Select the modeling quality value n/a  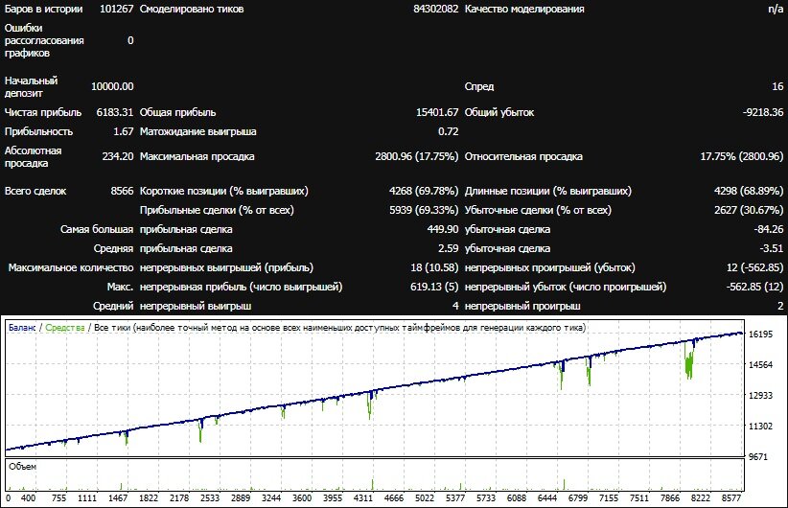(x=776, y=9)
